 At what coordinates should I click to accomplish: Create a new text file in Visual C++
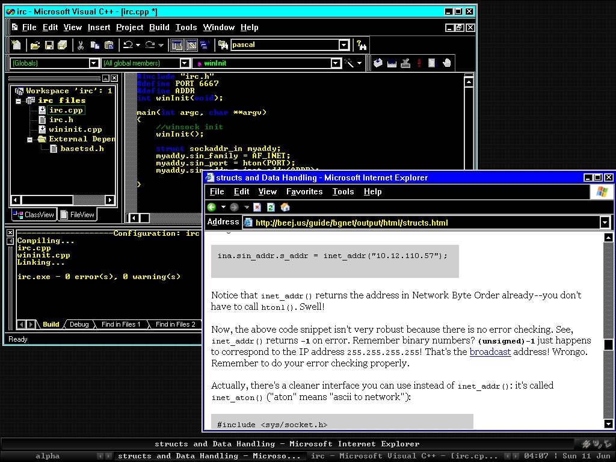(x=16, y=45)
